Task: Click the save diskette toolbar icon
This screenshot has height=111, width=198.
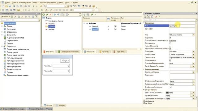Action: [10, 6]
